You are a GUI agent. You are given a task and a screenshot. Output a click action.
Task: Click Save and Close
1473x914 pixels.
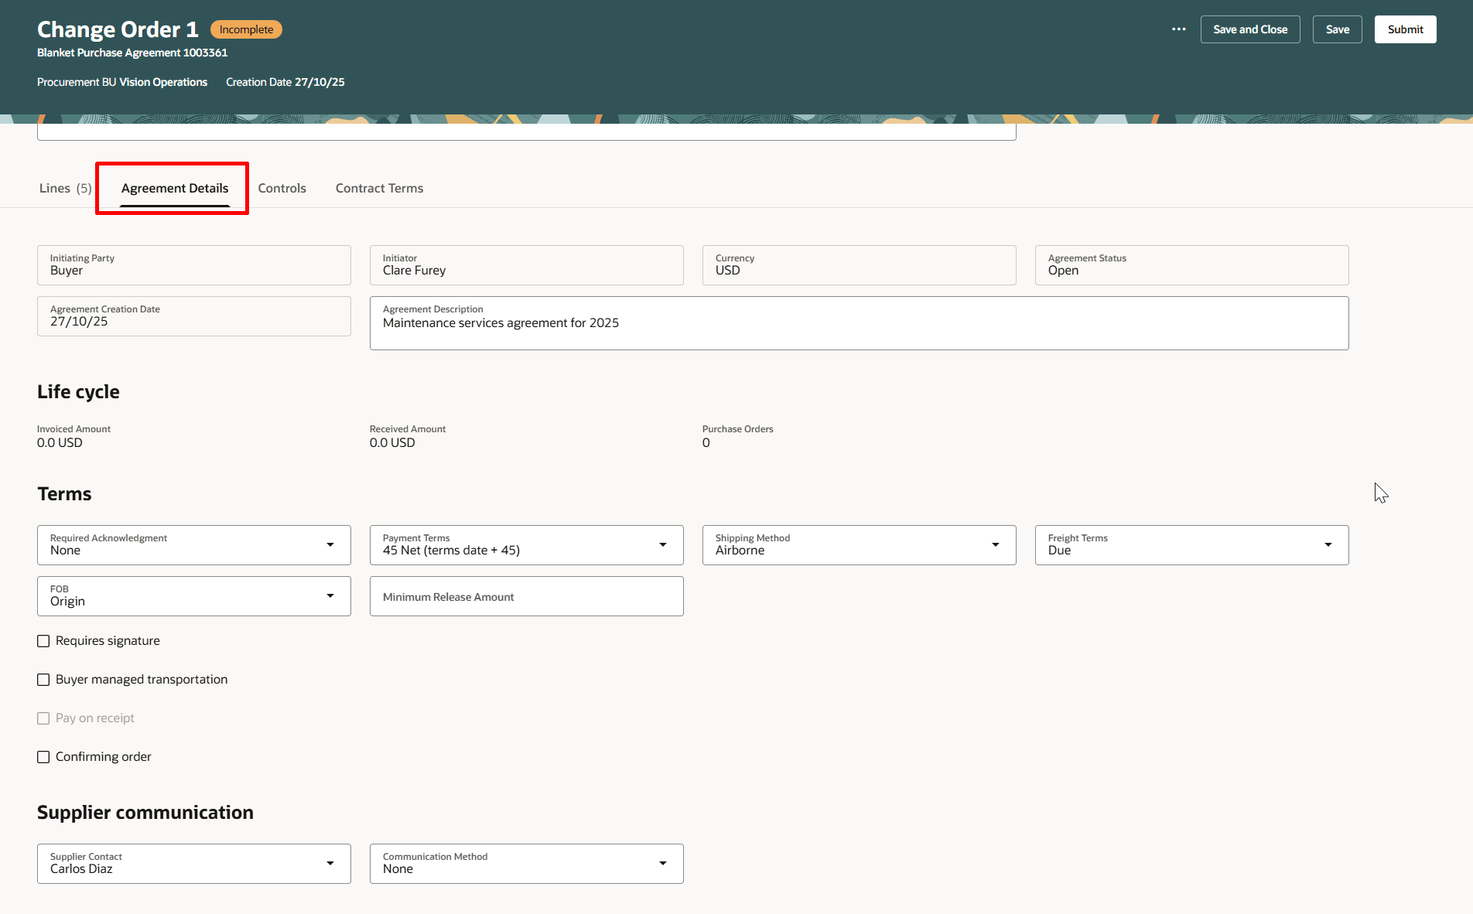[1250, 29]
